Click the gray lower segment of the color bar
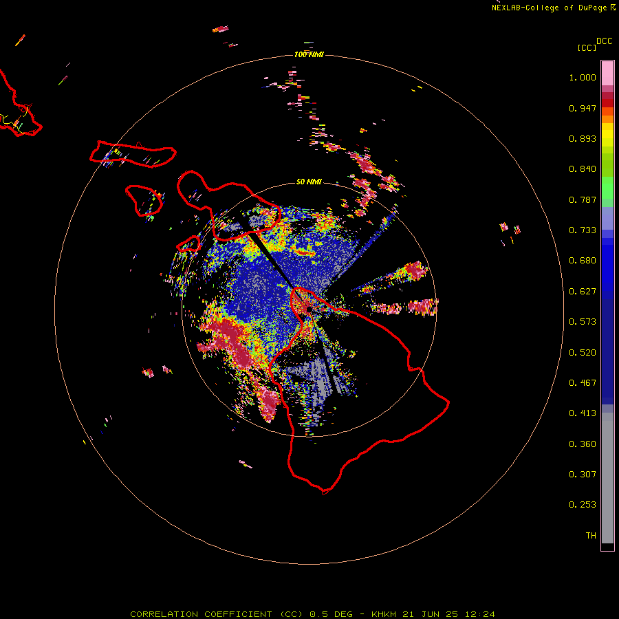Image resolution: width=619 pixels, height=619 pixels. tap(607, 478)
